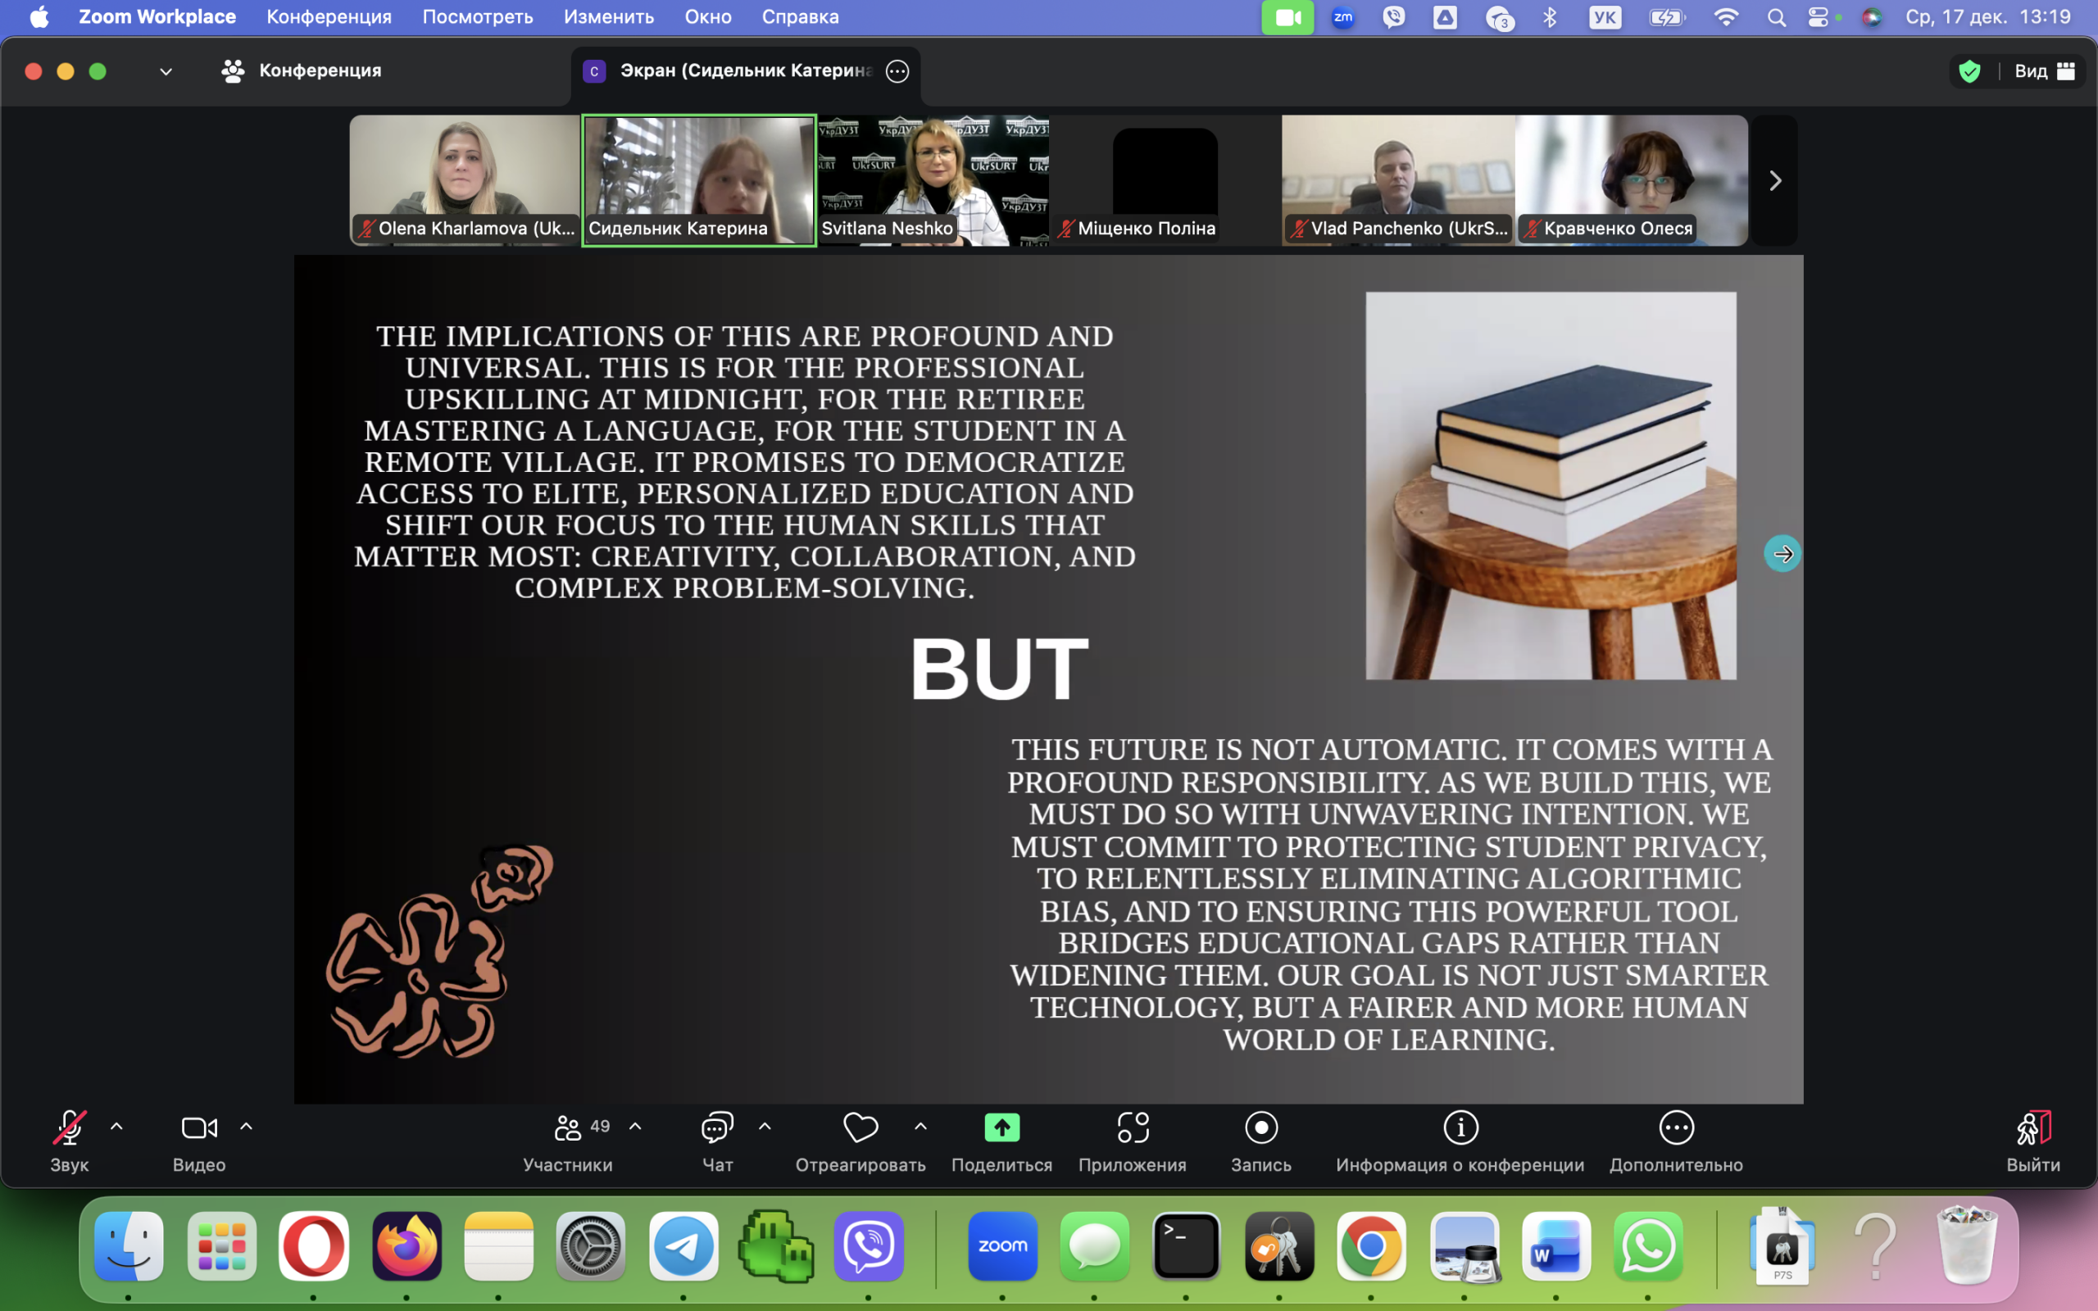Open the Apps panel
This screenshot has width=2098, height=1311.
[x=1133, y=1127]
